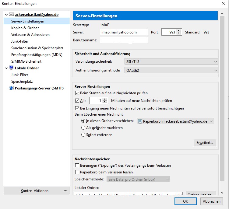Click the Server input field

124,32
